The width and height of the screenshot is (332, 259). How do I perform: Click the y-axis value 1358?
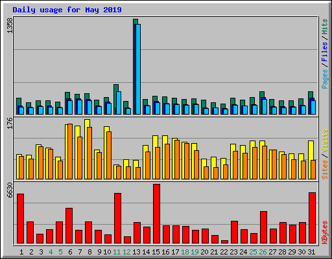10,25
